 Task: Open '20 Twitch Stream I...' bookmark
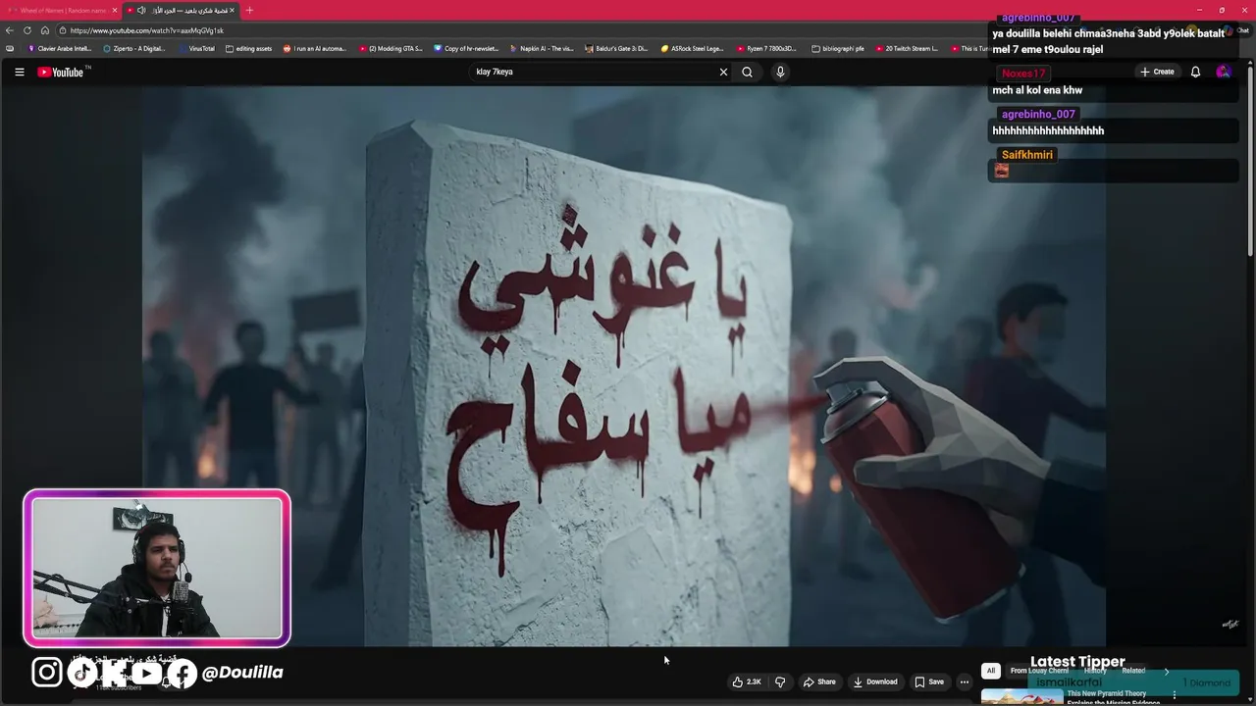pyautogui.click(x=906, y=48)
